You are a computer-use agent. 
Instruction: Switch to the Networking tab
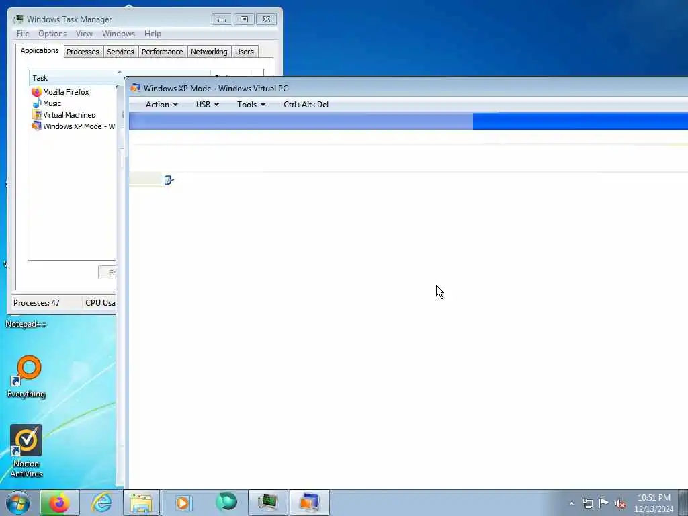[x=209, y=52]
